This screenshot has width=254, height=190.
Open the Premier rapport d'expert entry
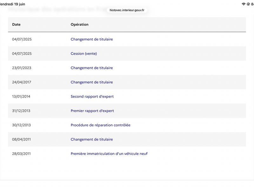92,111
